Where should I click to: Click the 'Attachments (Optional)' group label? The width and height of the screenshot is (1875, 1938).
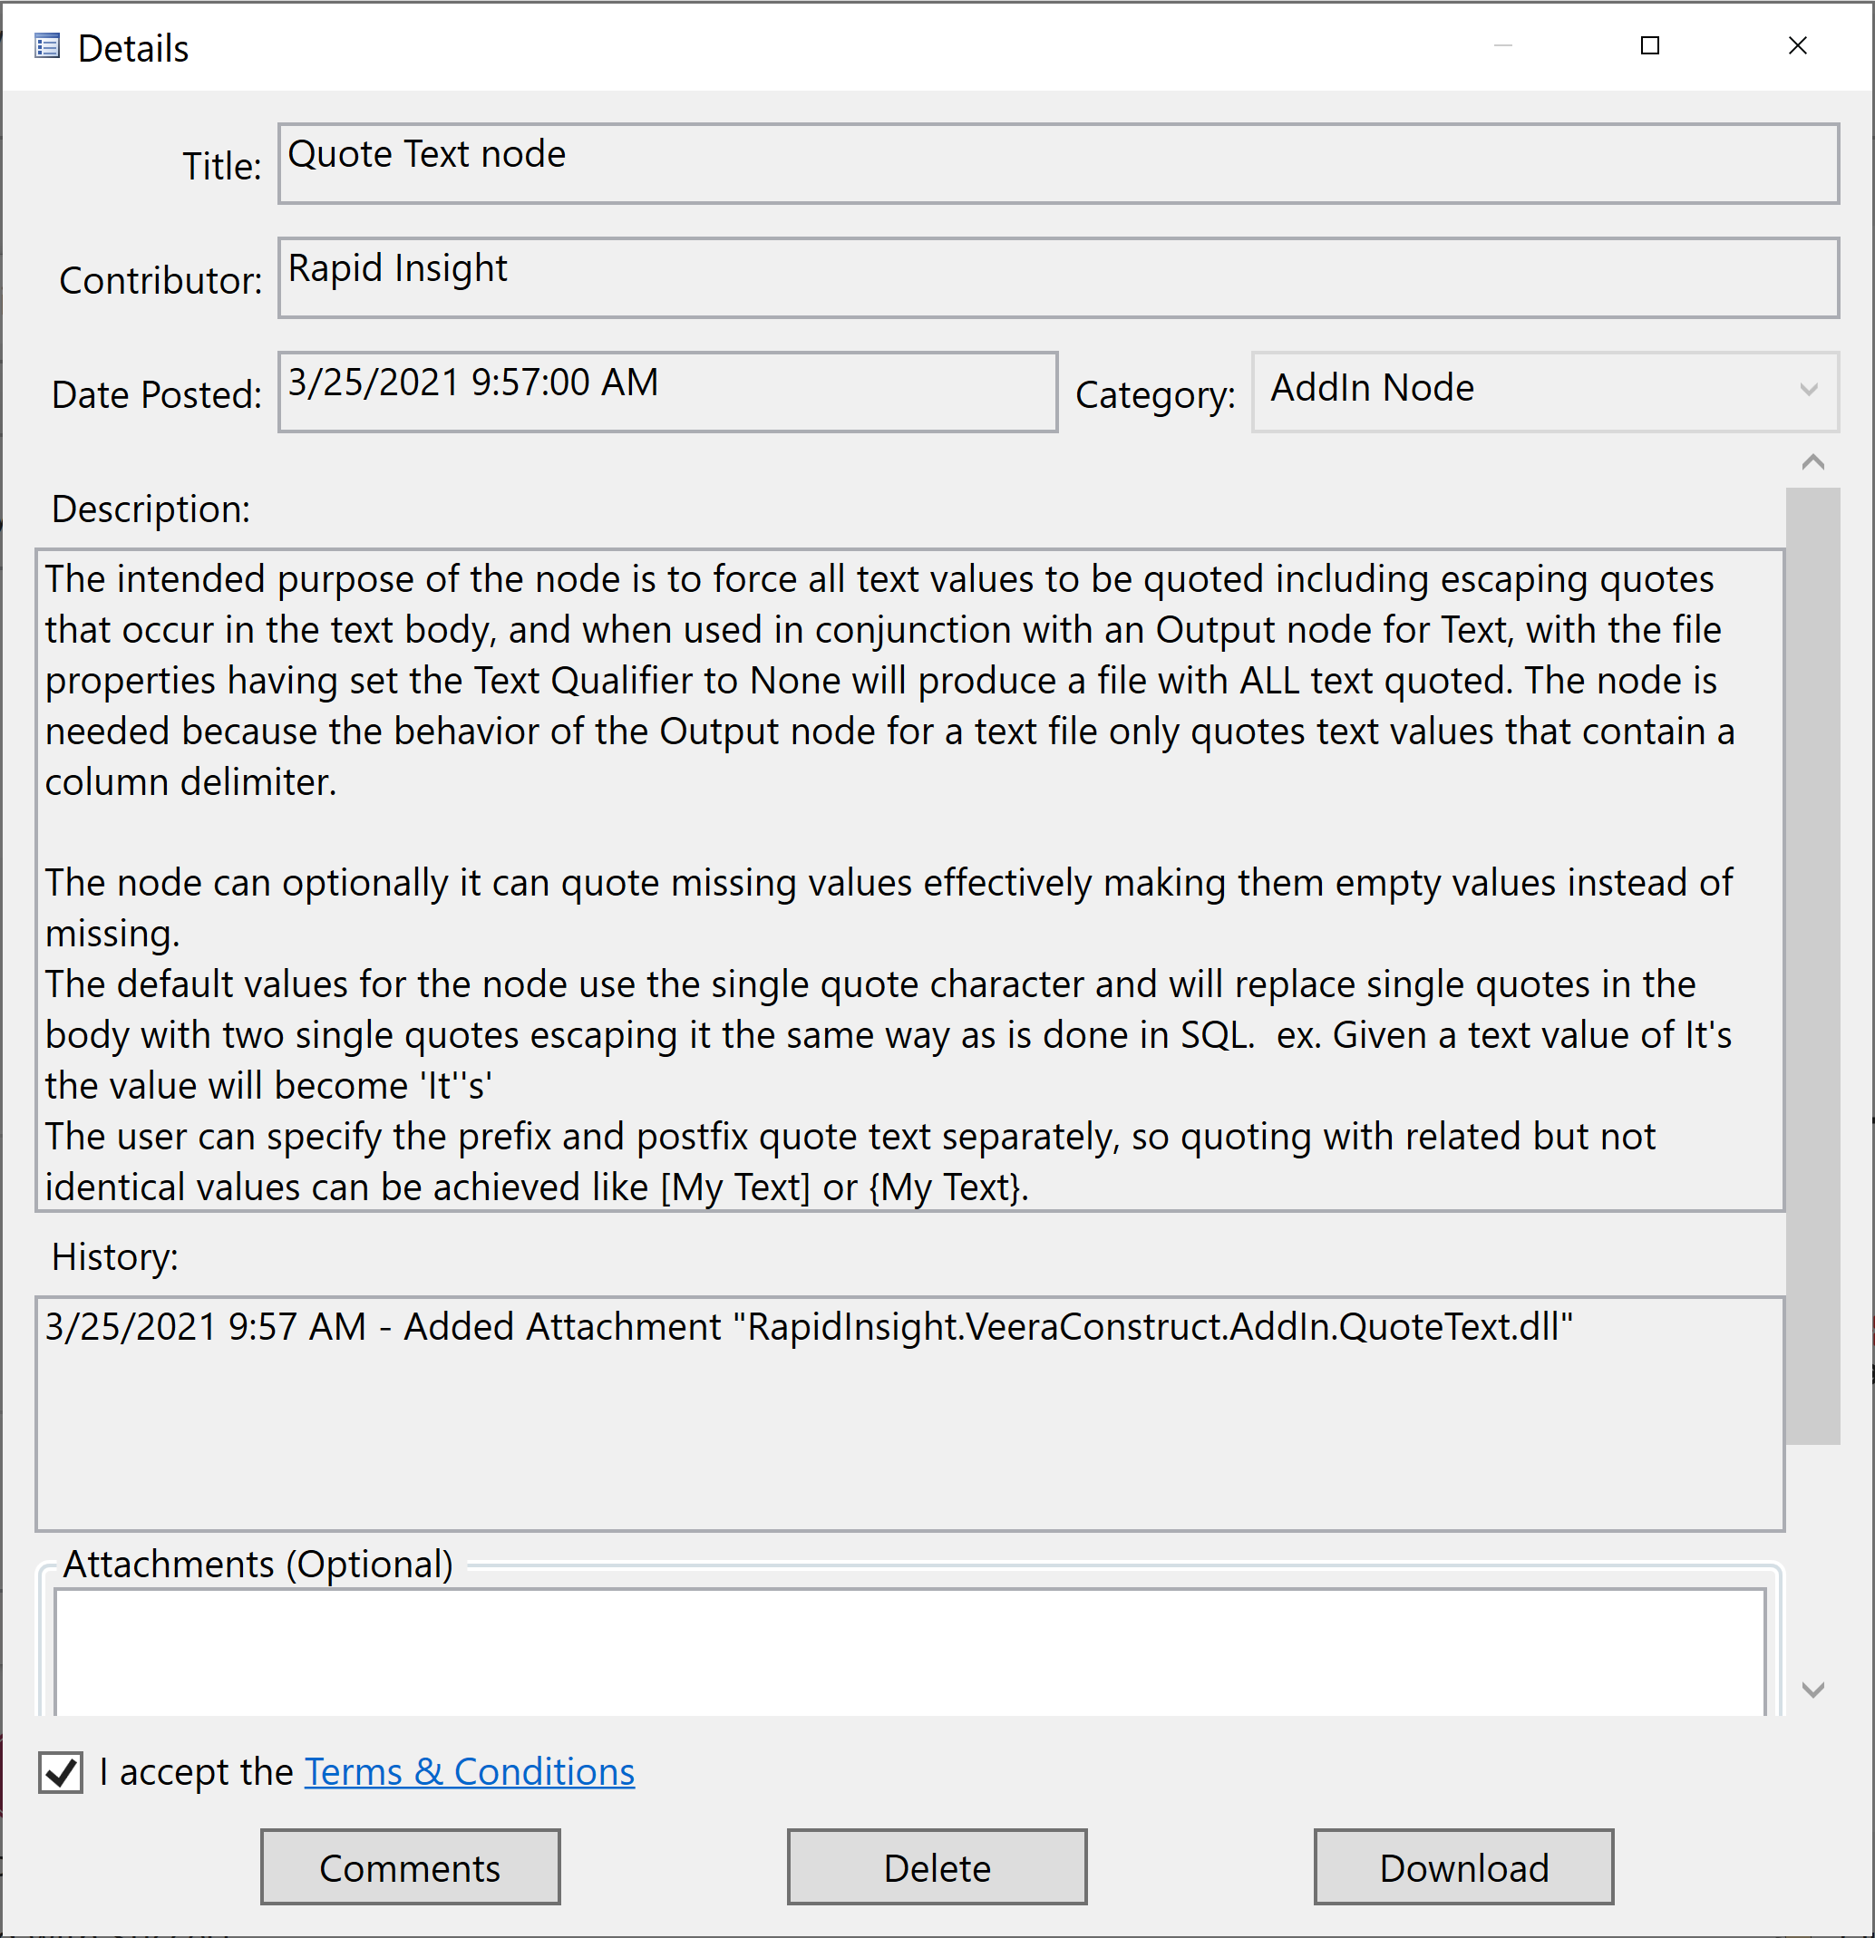click(x=258, y=1565)
